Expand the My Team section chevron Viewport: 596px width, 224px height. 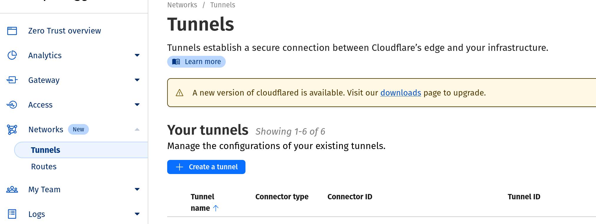point(137,189)
